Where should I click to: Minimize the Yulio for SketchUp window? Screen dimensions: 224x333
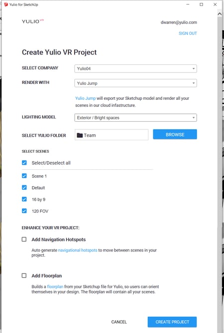point(188,4)
